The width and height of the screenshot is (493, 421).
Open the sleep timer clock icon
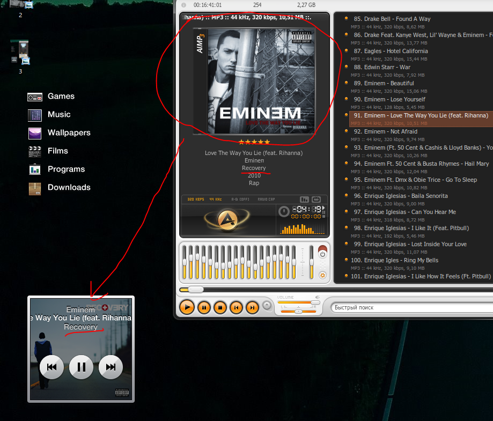pyautogui.click(x=284, y=212)
